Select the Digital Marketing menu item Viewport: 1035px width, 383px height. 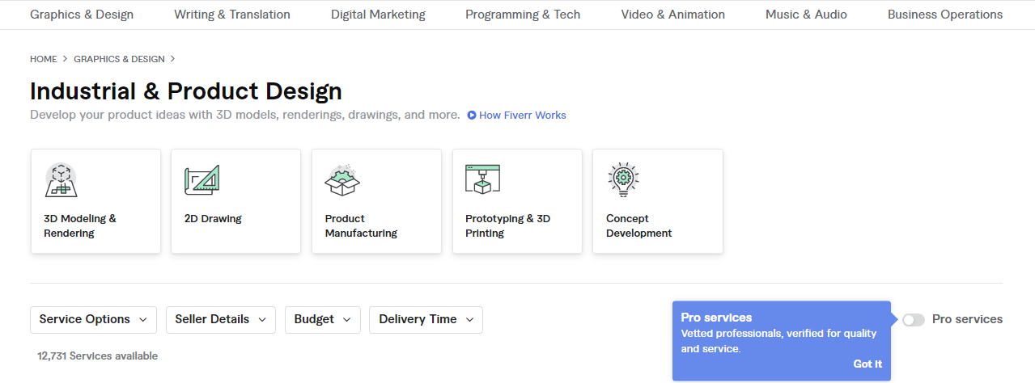378,15
